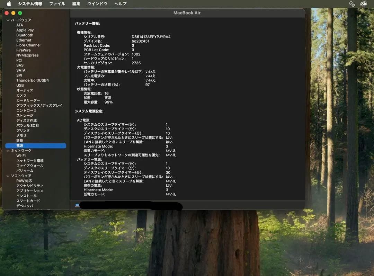The width and height of the screenshot is (374, 276).
Task: Click the computer icon in bottom path bar
Action: click(77, 205)
